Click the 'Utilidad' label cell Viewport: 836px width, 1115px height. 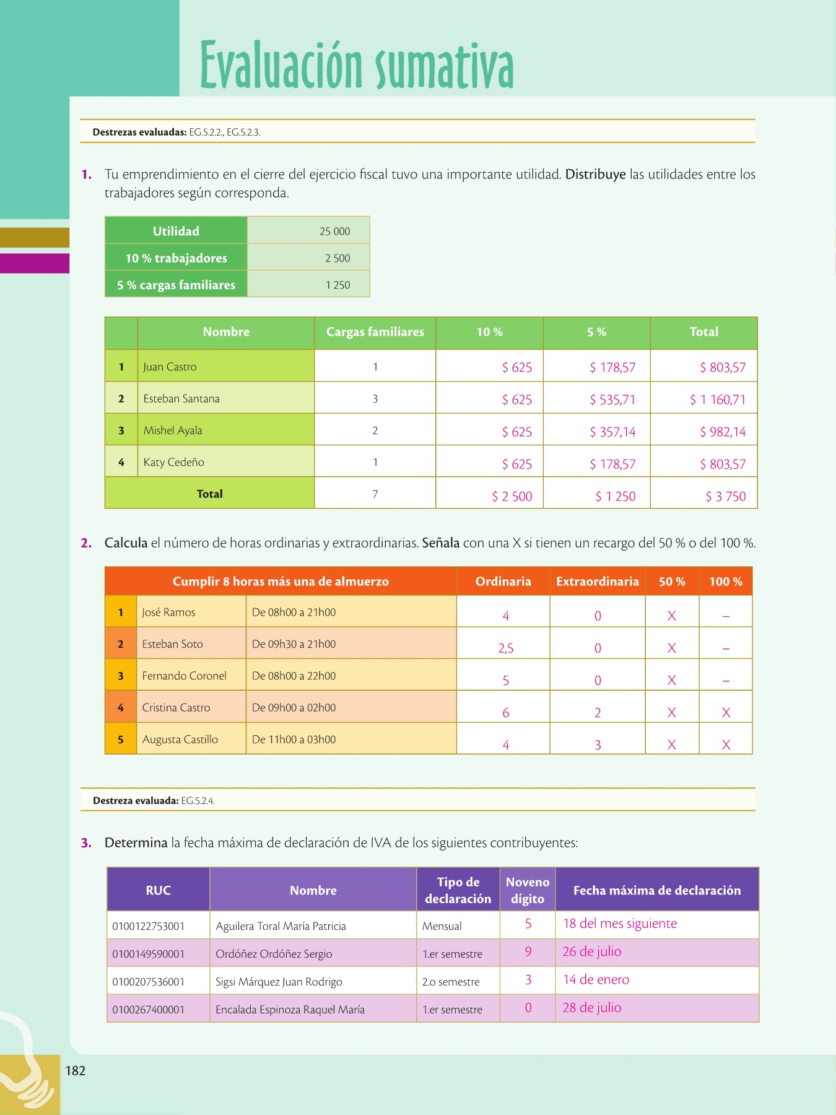click(x=176, y=231)
